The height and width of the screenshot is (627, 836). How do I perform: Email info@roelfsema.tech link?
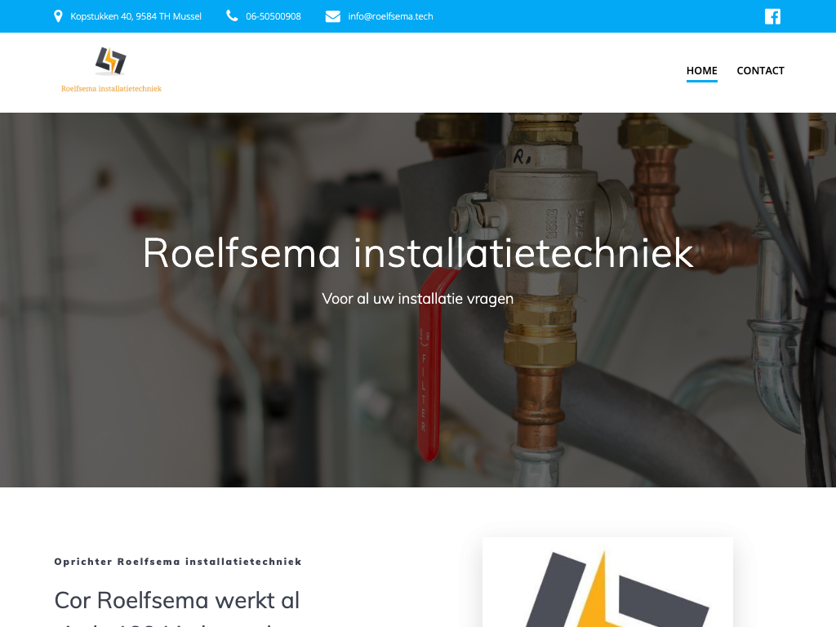point(390,16)
